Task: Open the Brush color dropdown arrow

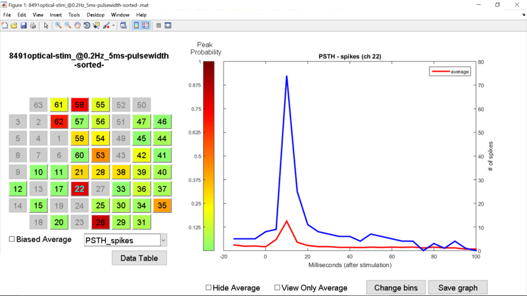Action: pyautogui.click(x=113, y=25)
